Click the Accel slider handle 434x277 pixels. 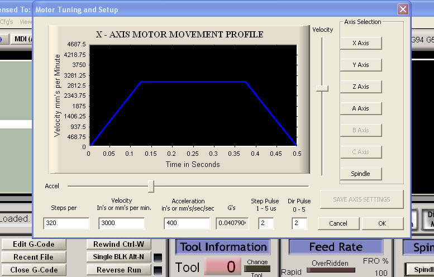[151, 186]
